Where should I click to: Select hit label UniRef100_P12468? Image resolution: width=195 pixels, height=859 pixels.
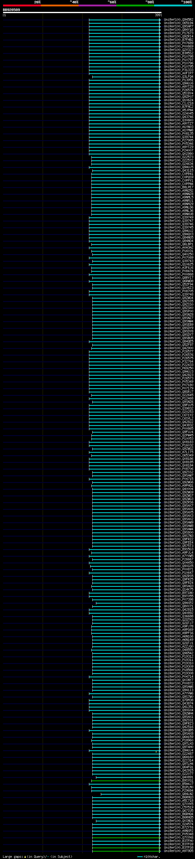(x=178, y=399)
